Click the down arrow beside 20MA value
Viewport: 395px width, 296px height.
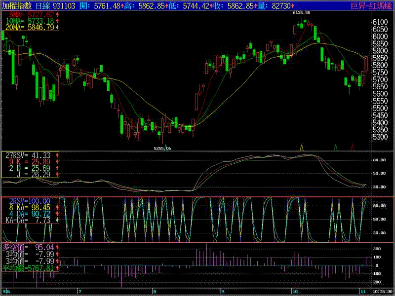click(58, 28)
